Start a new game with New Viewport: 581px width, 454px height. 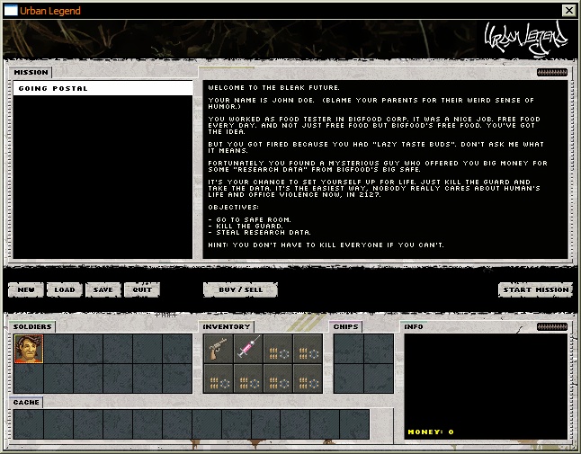[x=26, y=290]
